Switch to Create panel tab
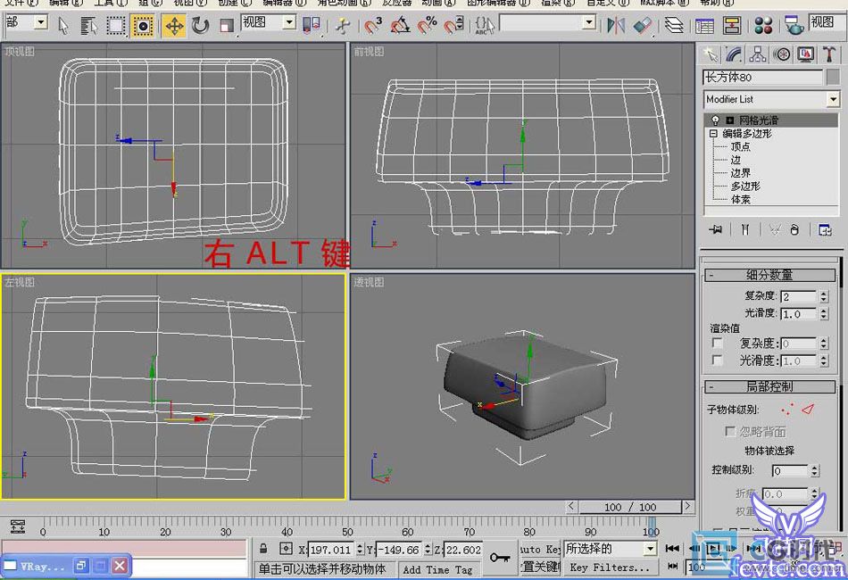The height and width of the screenshot is (580, 848). [711, 54]
